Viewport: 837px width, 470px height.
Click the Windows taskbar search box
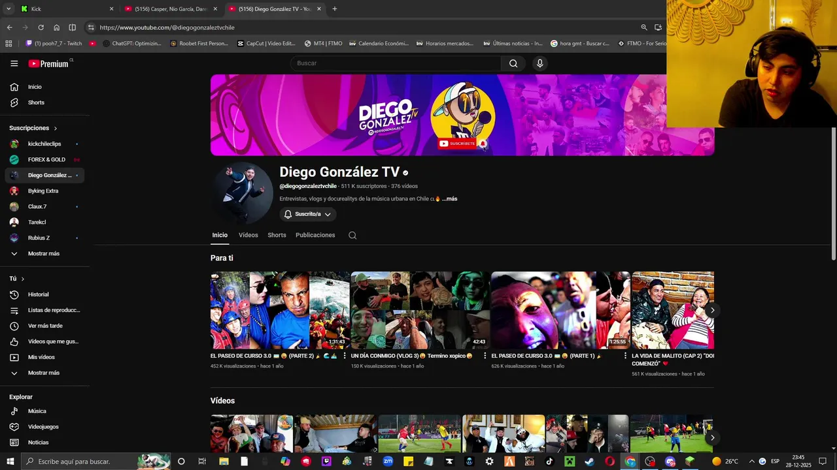96,462
